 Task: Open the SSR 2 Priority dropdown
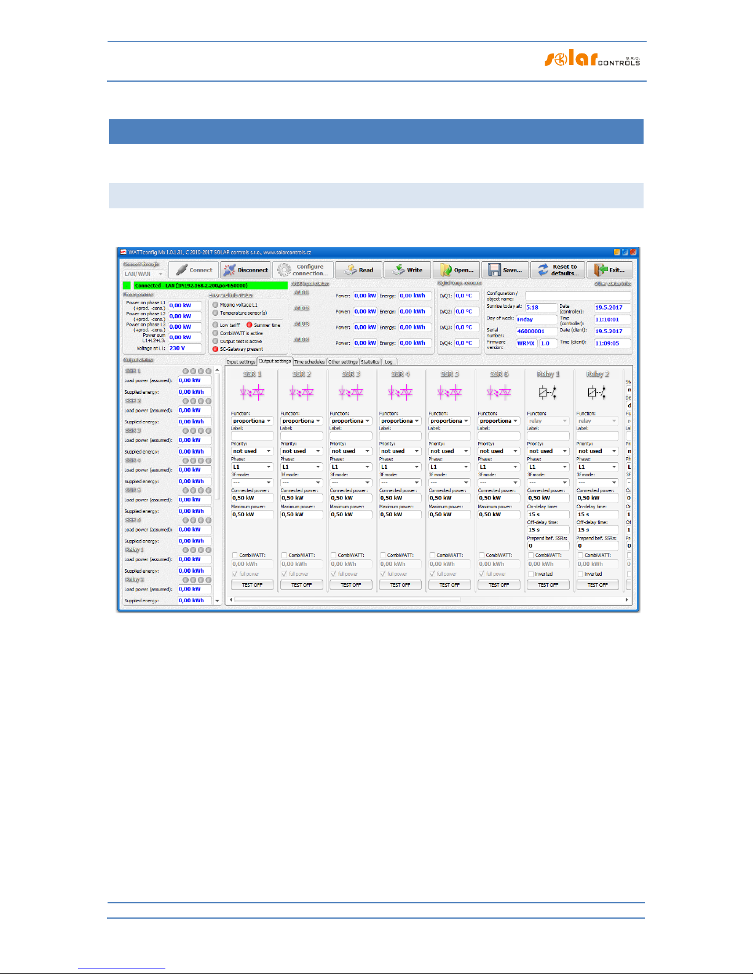tap(302, 451)
